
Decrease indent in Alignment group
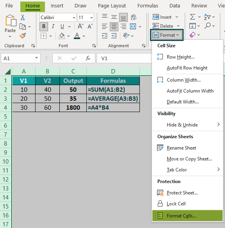point(105,36)
